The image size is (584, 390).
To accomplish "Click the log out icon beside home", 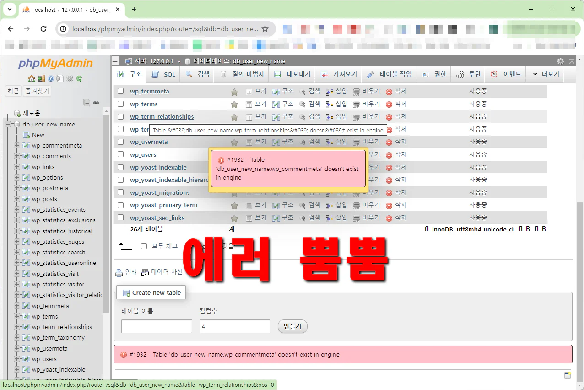I will (41, 78).
